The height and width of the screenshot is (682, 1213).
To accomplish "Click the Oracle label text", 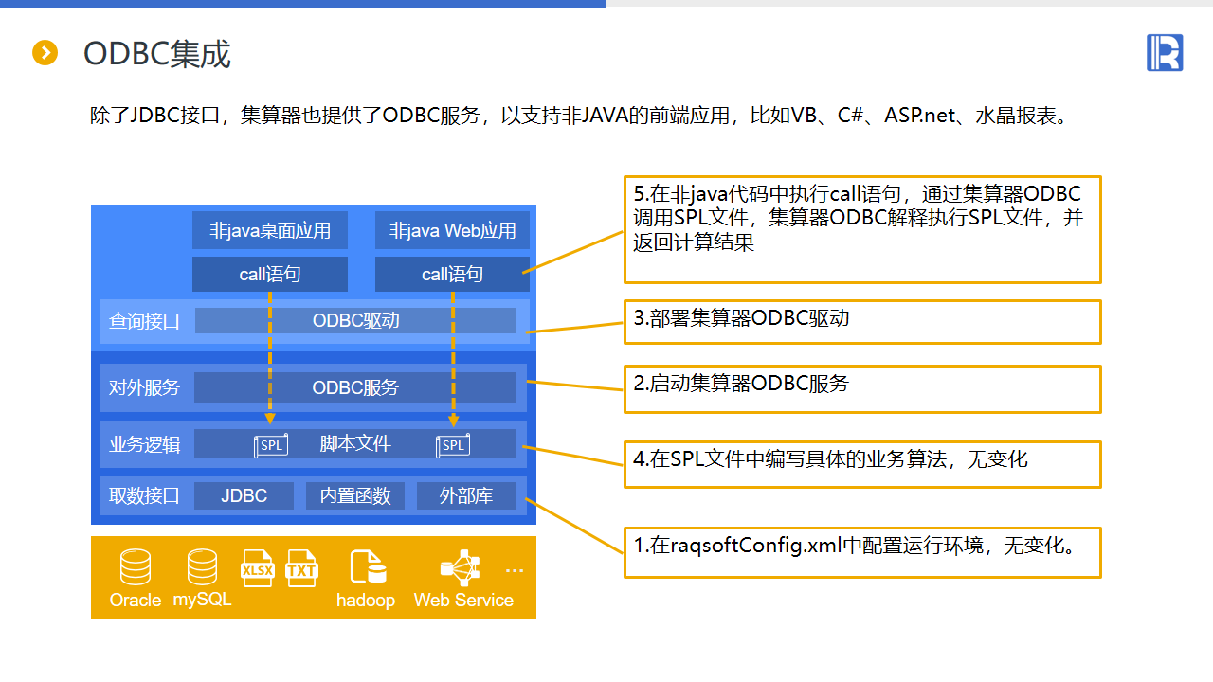I will 136,601.
